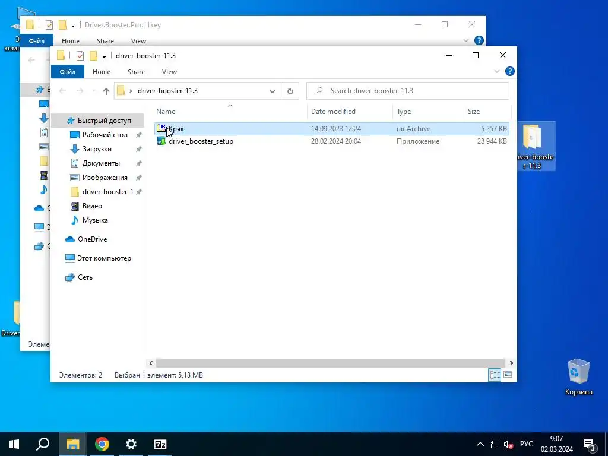Open the network tray icon
Viewport: 608px width, 456px height.
495,444
